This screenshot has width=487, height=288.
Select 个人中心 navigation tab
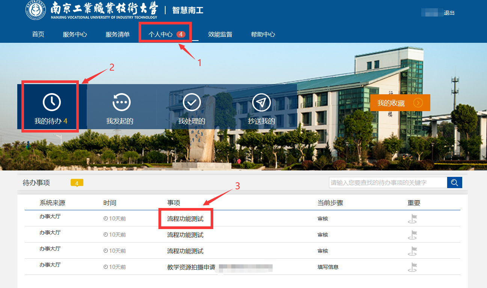[161, 35]
